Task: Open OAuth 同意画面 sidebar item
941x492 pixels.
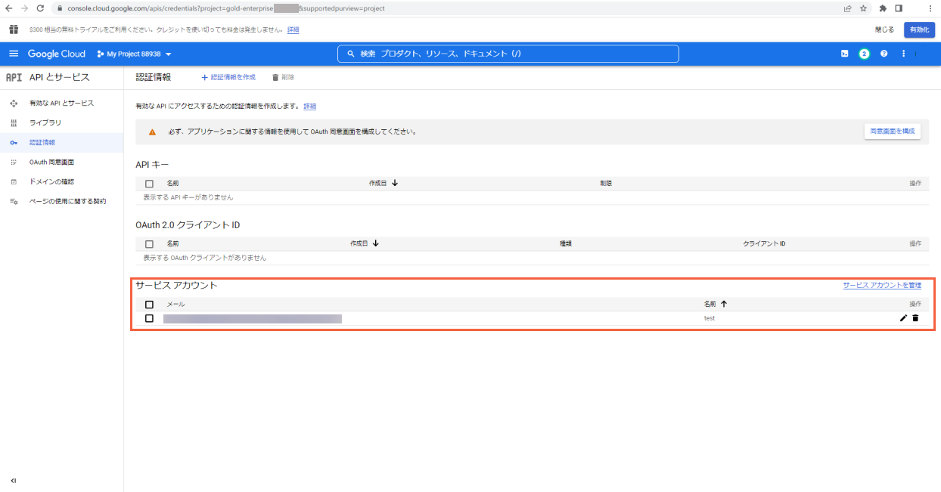Action: (51, 162)
